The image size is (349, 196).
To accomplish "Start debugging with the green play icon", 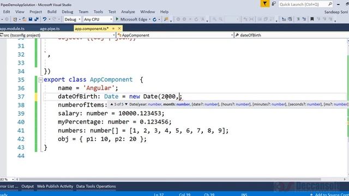I will pos(117,20).
